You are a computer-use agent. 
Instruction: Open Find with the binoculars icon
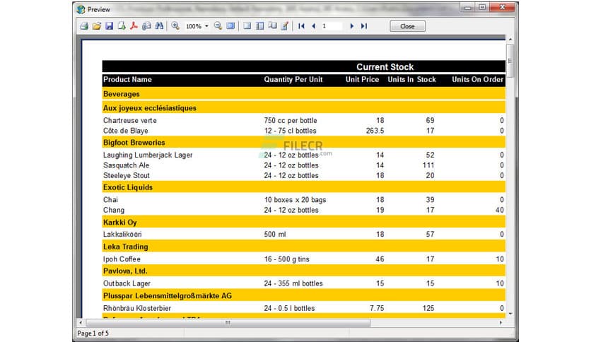(159, 26)
